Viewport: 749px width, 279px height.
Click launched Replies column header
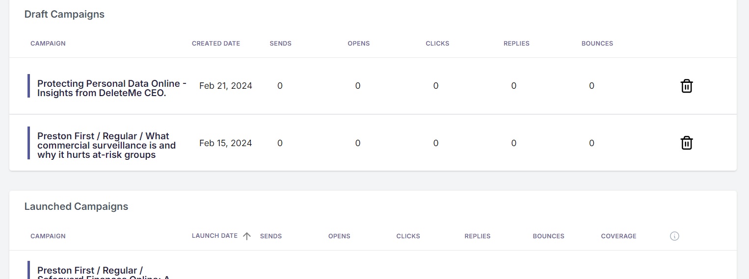click(x=478, y=236)
